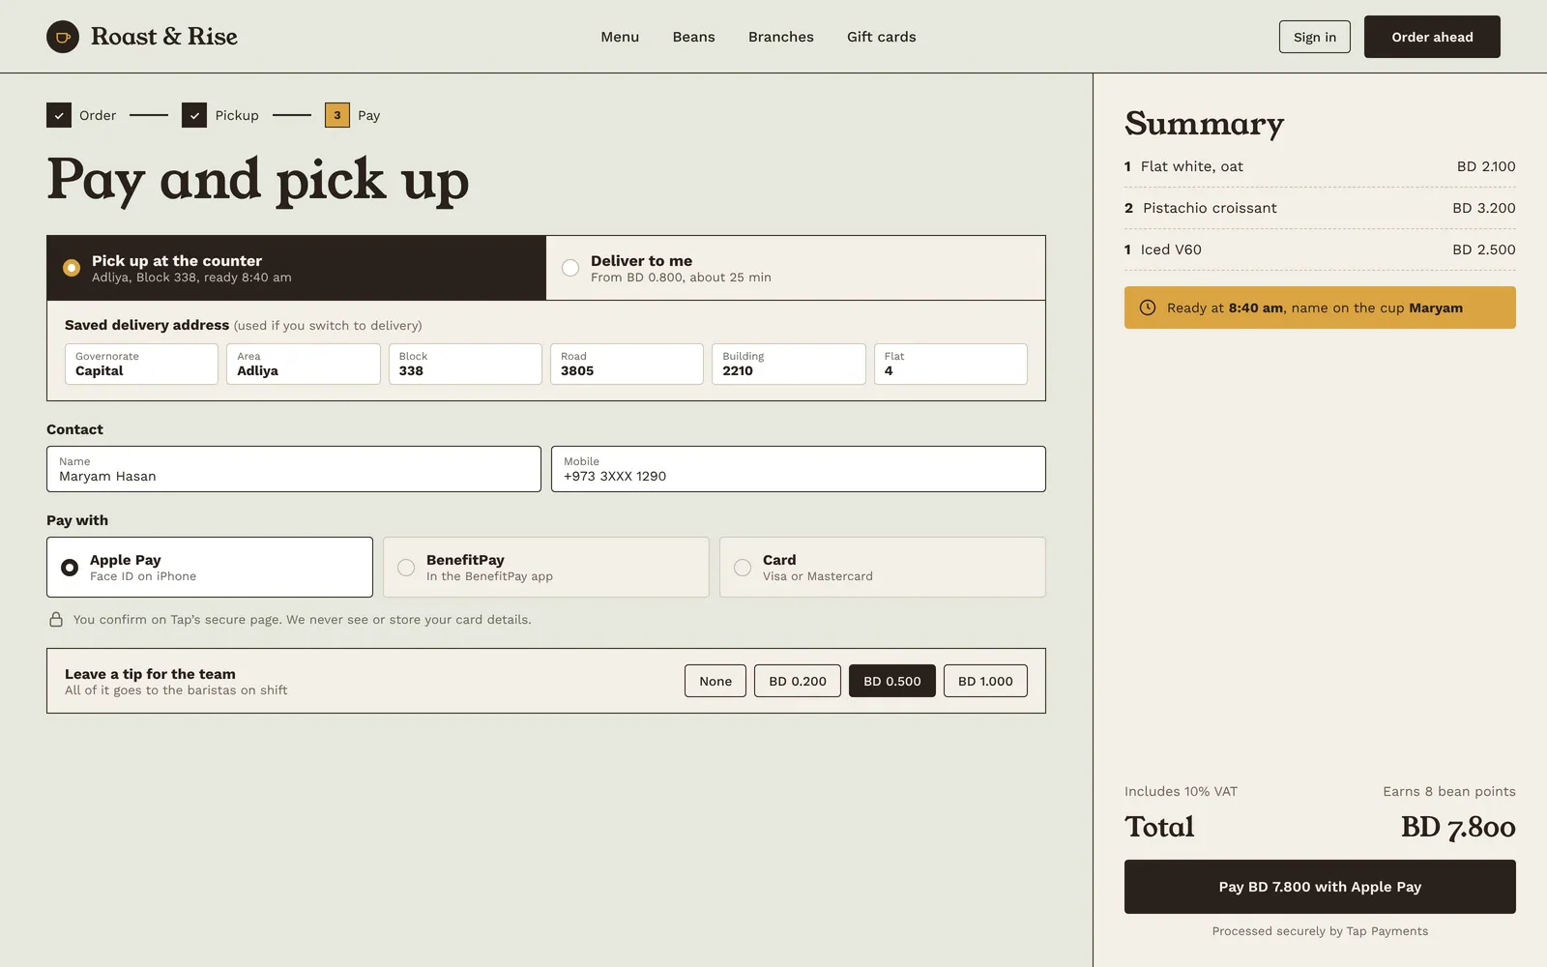This screenshot has height=967, width=1547.
Task: Click the Iced V60 summary item
Action: [1320, 249]
